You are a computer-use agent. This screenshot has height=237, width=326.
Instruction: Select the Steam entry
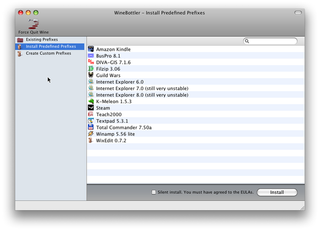pyautogui.click(x=196, y=108)
